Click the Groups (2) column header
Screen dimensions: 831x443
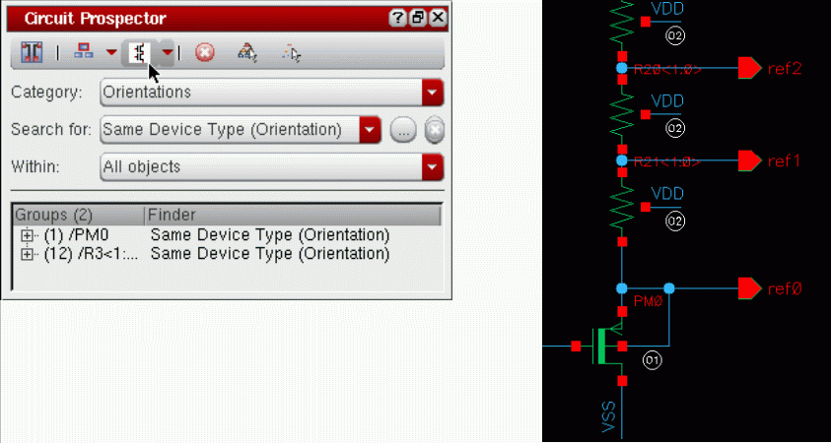(78, 216)
